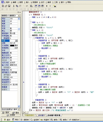Image resolution: width=103 pixels, height=122 pixels.
Task: Close the properties panel
Action: pyautogui.click(x=20, y=12)
